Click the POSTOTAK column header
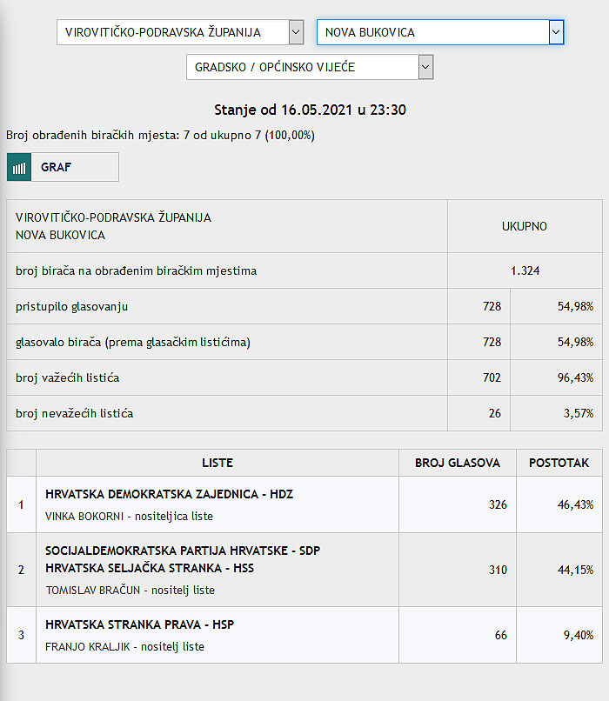 pyautogui.click(x=559, y=463)
